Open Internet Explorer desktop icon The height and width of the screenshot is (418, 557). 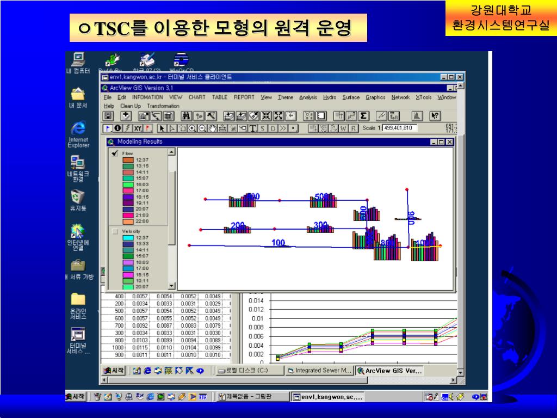click(x=78, y=134)
